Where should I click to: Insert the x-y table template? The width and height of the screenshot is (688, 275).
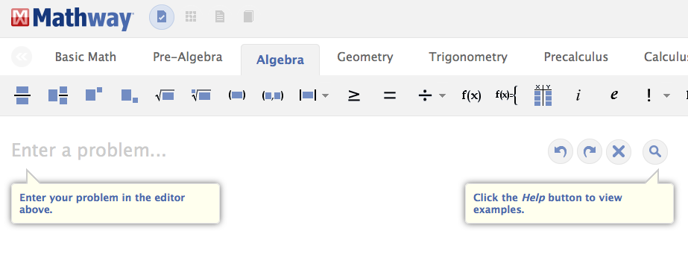click(x=543, y=95)
